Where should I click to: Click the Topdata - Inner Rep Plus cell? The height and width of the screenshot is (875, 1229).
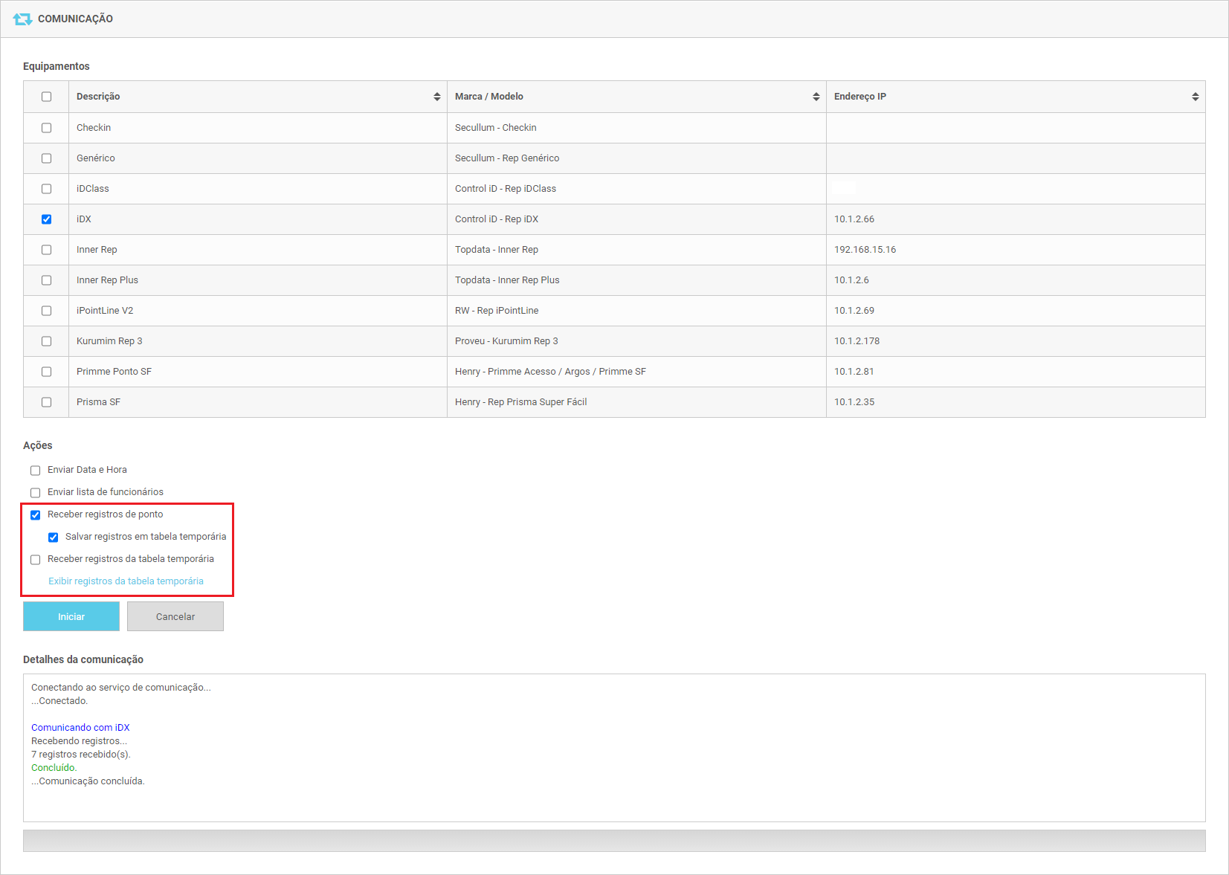[x=636, y=280]
